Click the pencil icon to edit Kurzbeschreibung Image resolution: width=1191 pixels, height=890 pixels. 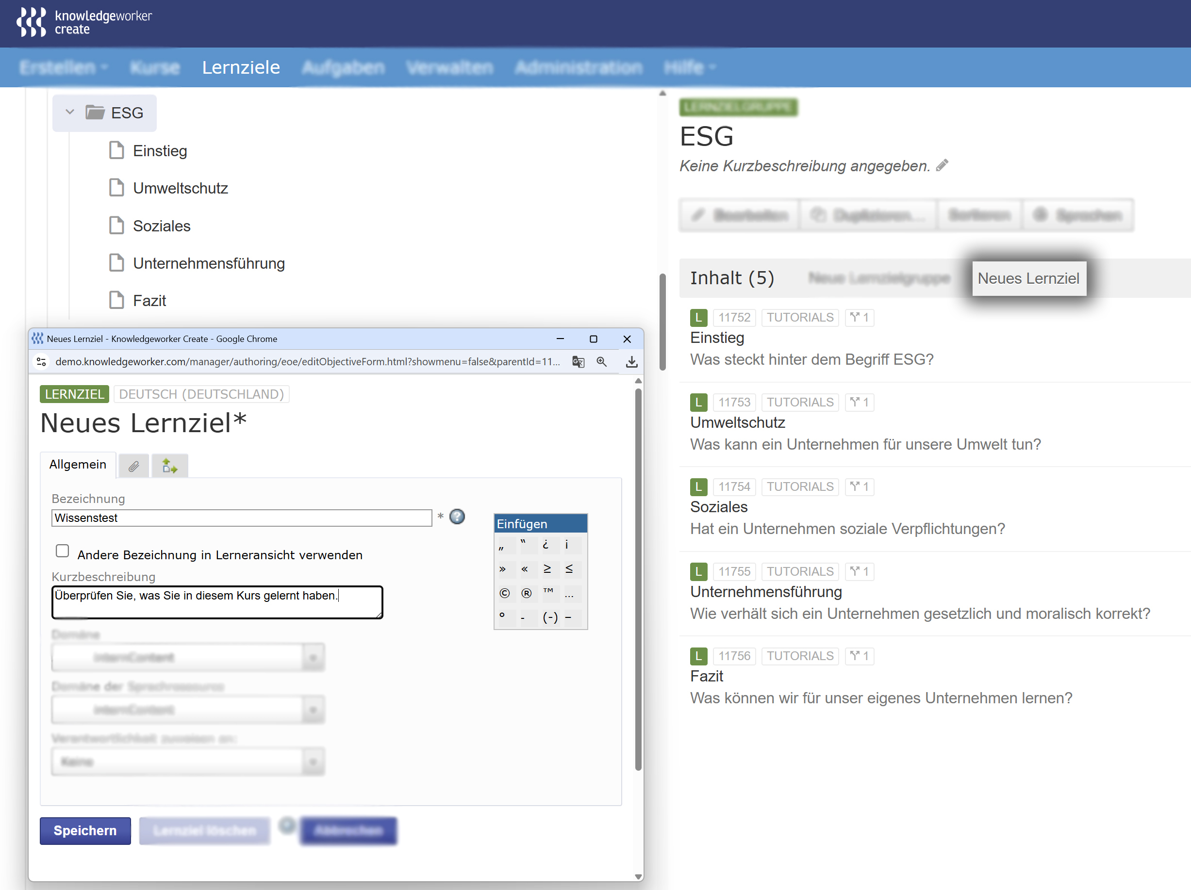point(942,165)
